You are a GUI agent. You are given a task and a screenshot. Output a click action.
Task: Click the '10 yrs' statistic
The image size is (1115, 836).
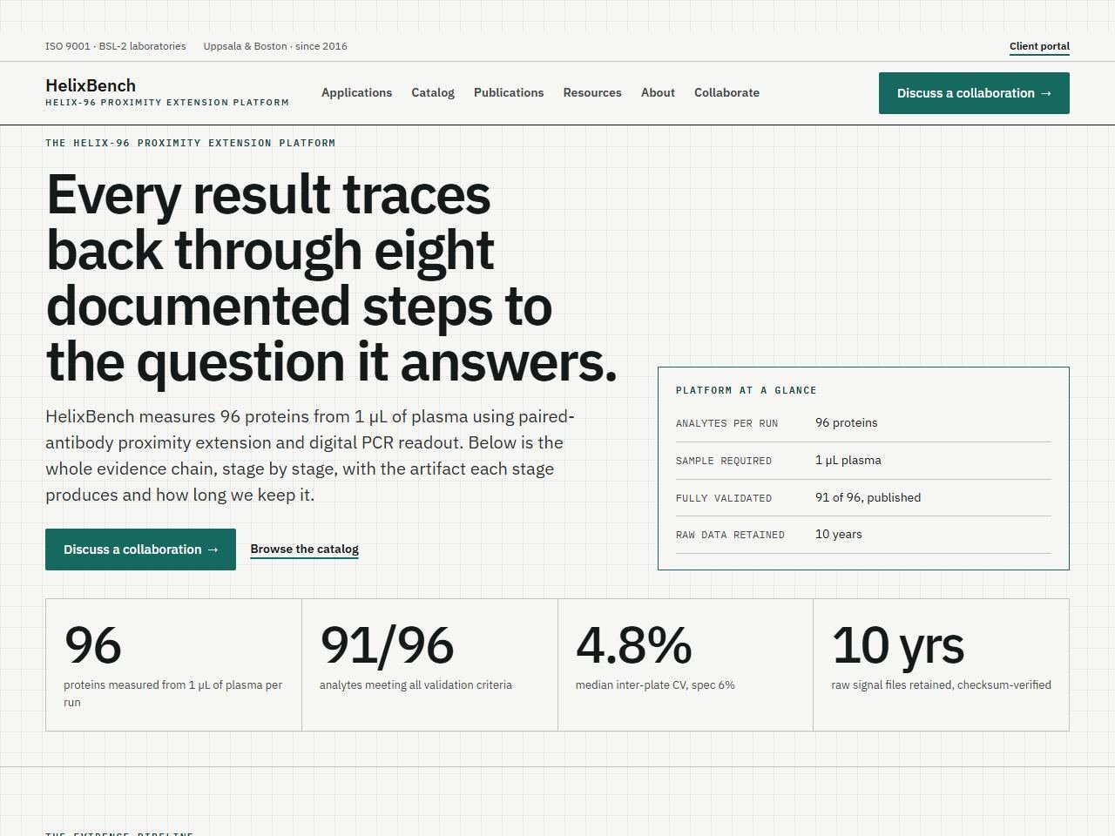(897, 645)
